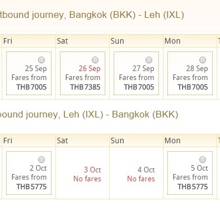Click the Leh (IXL) - Bangkok (BKK) heading
The image size is (220, 211).
coord(121,115)
